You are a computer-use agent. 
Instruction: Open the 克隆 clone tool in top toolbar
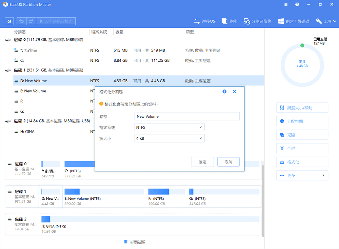(230, 21)
